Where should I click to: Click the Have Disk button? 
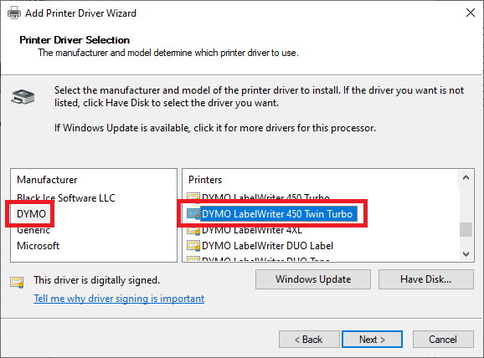coord(426,279)
